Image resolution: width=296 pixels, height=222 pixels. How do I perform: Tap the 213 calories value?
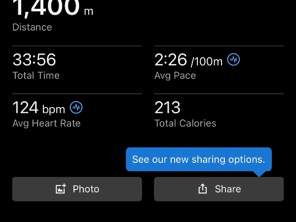tap(167, 107)
